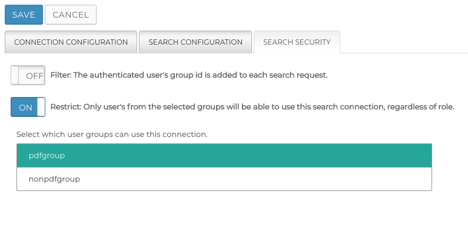Click 'Select which user groups' label
Viewport: 468px width, 231px height.
coord(112,135)
